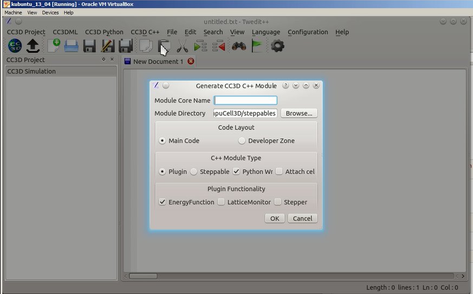Enable the LatticeMonitor checkbox

click(x=221, y=202)
